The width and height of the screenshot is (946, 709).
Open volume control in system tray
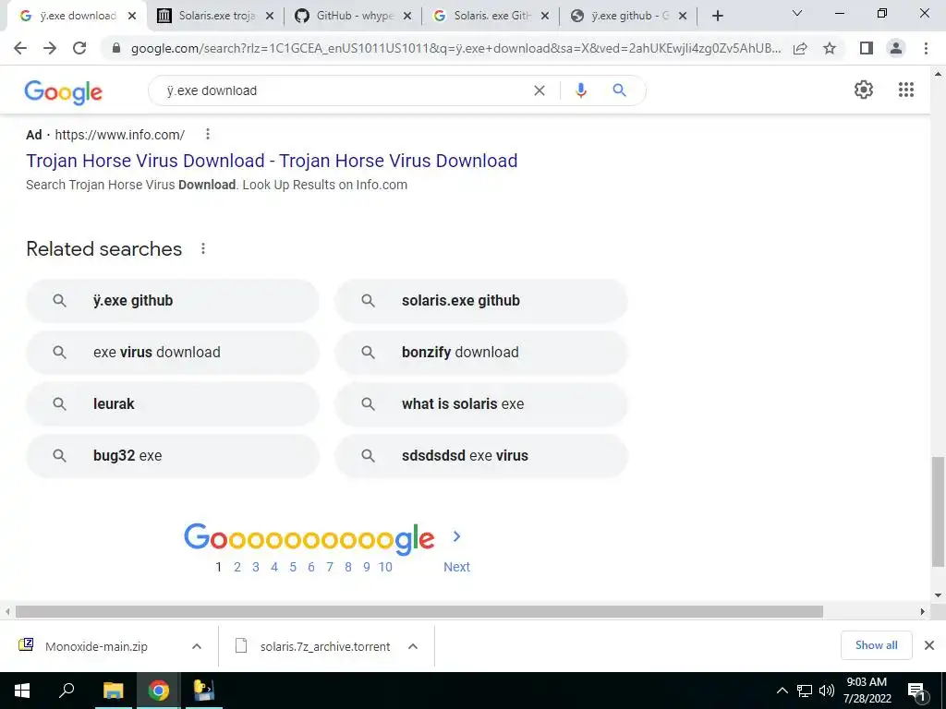pos(827,691)
